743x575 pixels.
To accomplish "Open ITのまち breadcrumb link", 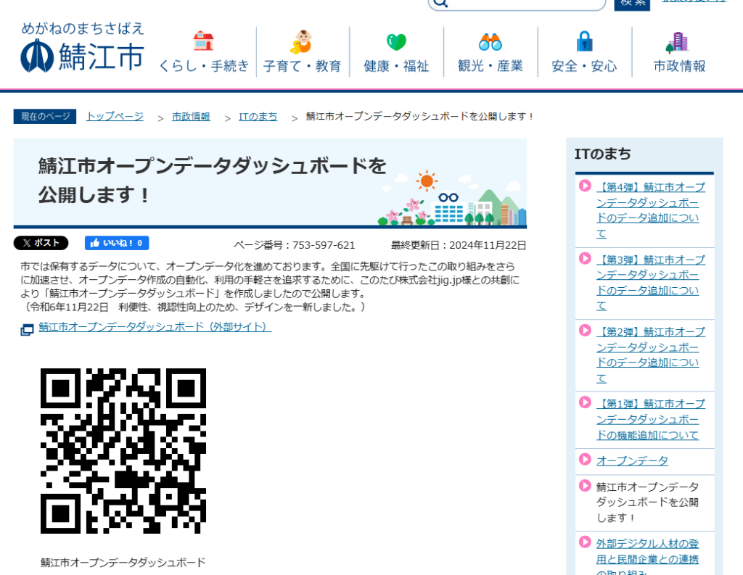I will [258, 116].
